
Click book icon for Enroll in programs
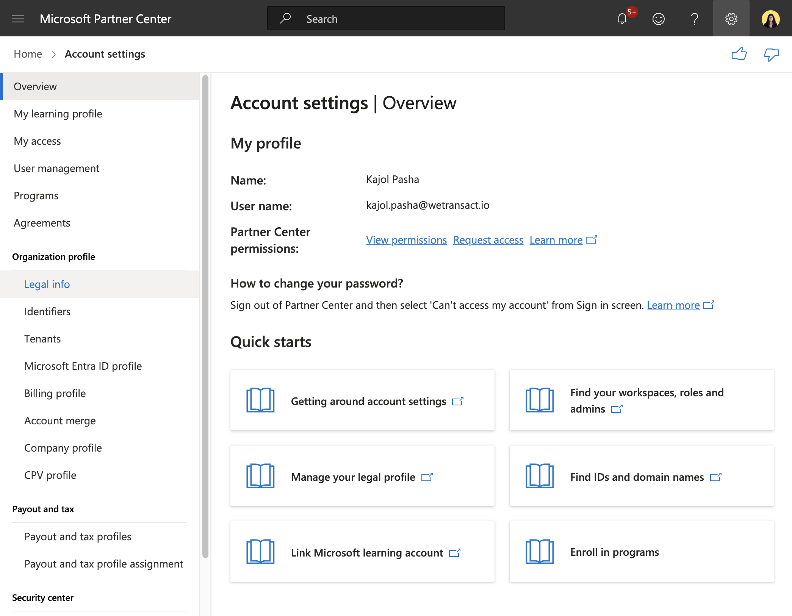click(540, 552)
